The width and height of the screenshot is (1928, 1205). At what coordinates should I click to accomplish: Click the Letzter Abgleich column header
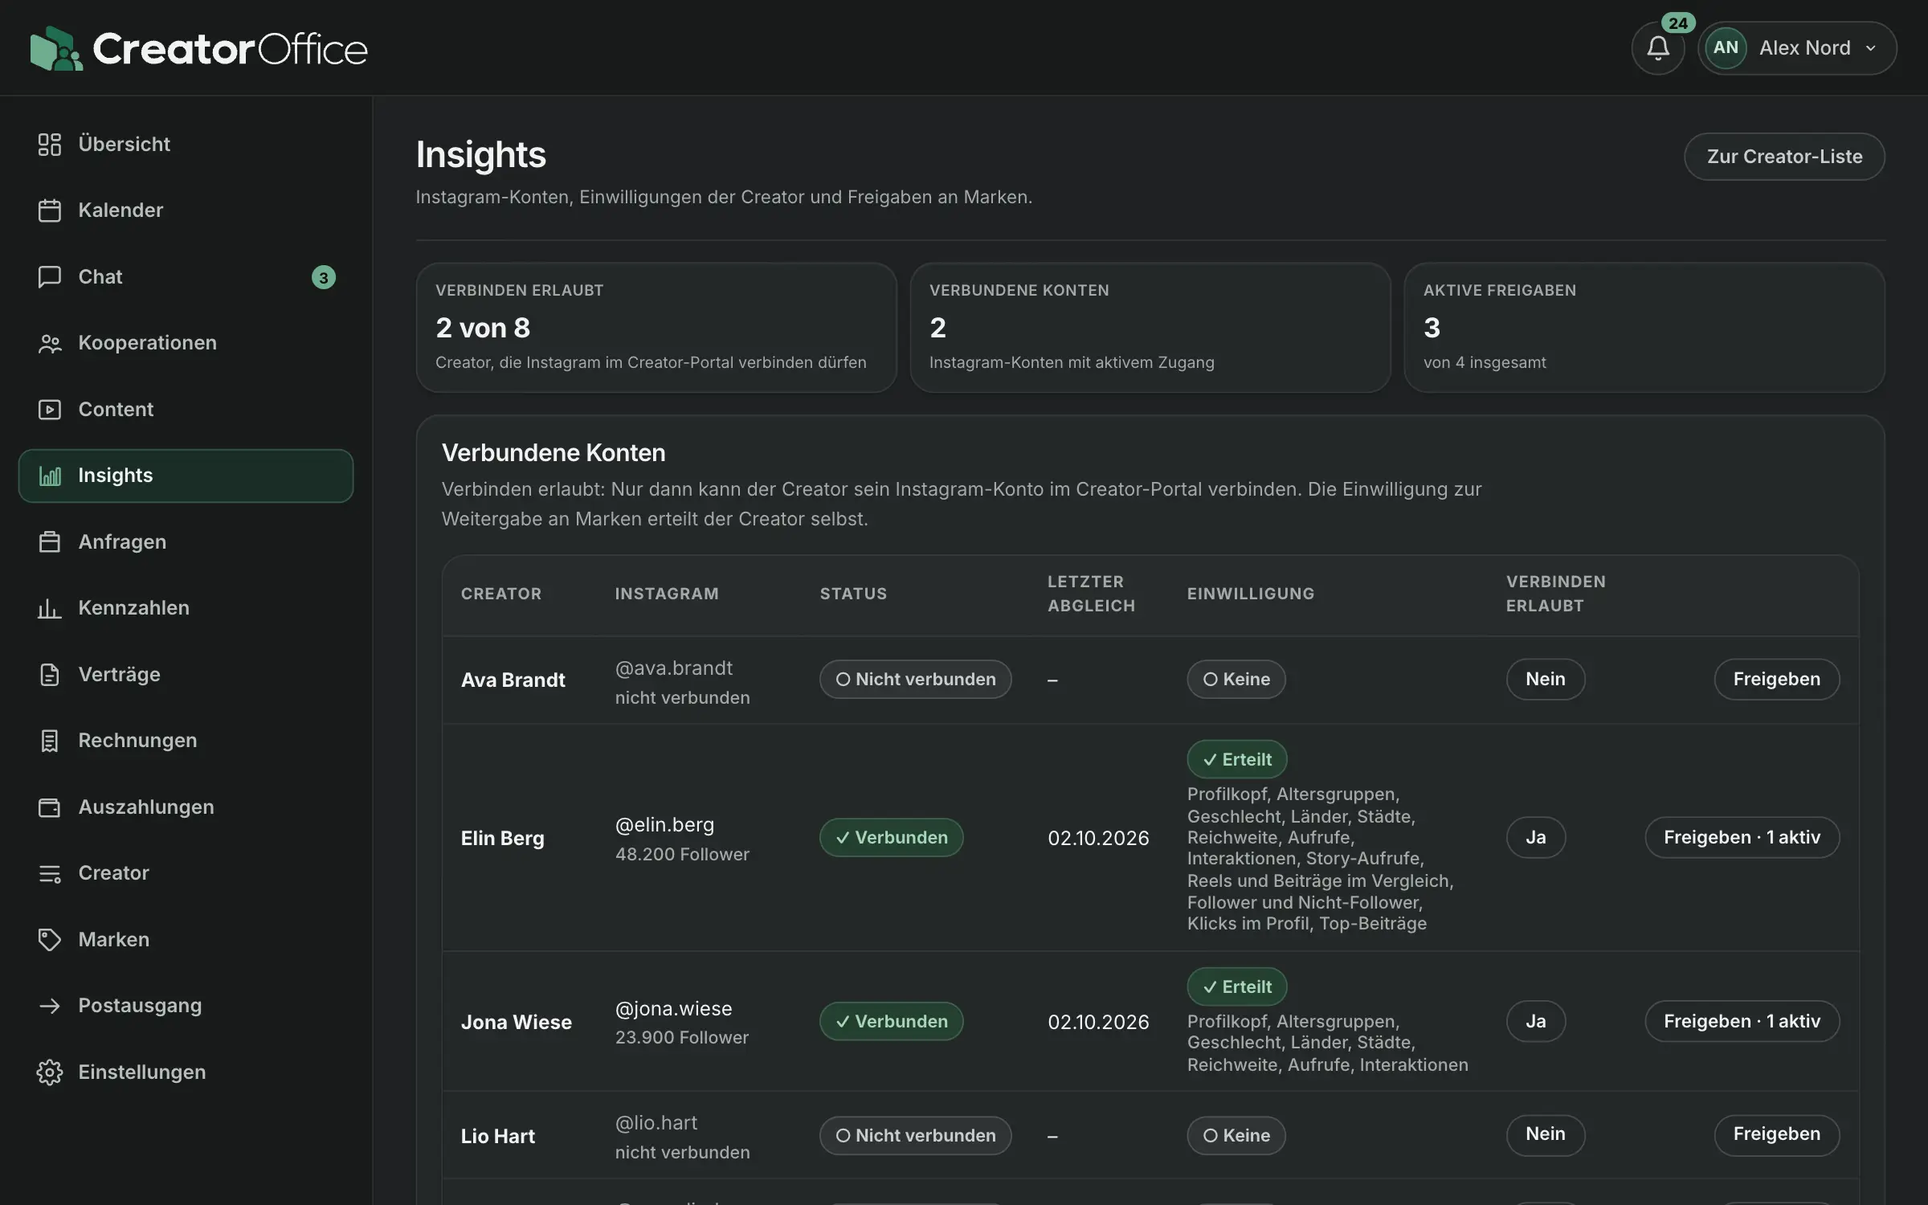[x=1091, y=594]
